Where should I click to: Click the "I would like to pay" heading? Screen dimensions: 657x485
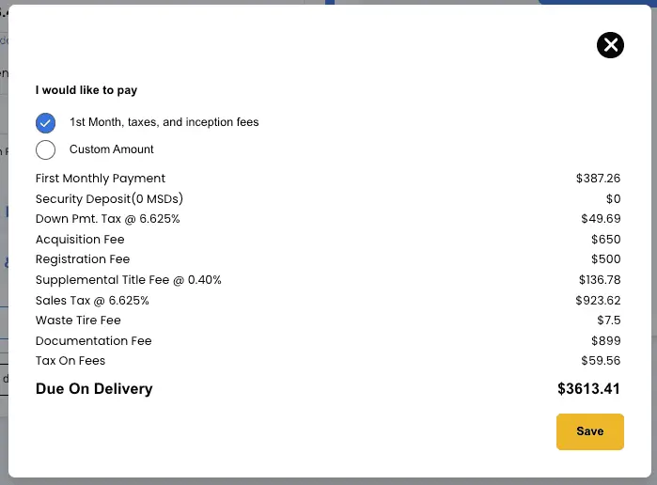point(86,90)
